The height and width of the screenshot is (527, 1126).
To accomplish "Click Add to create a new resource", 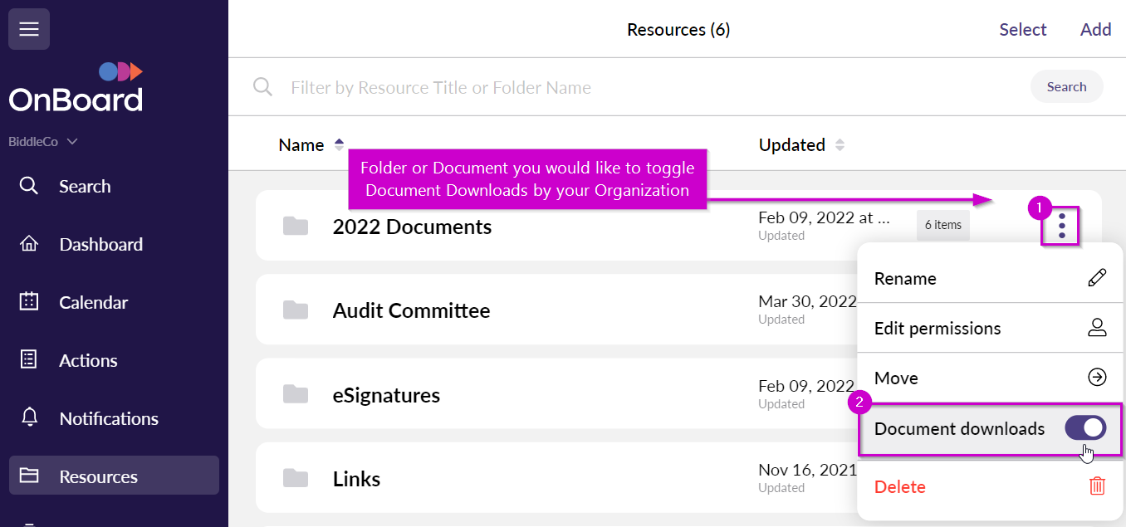I will click(x=1095, y=29).
